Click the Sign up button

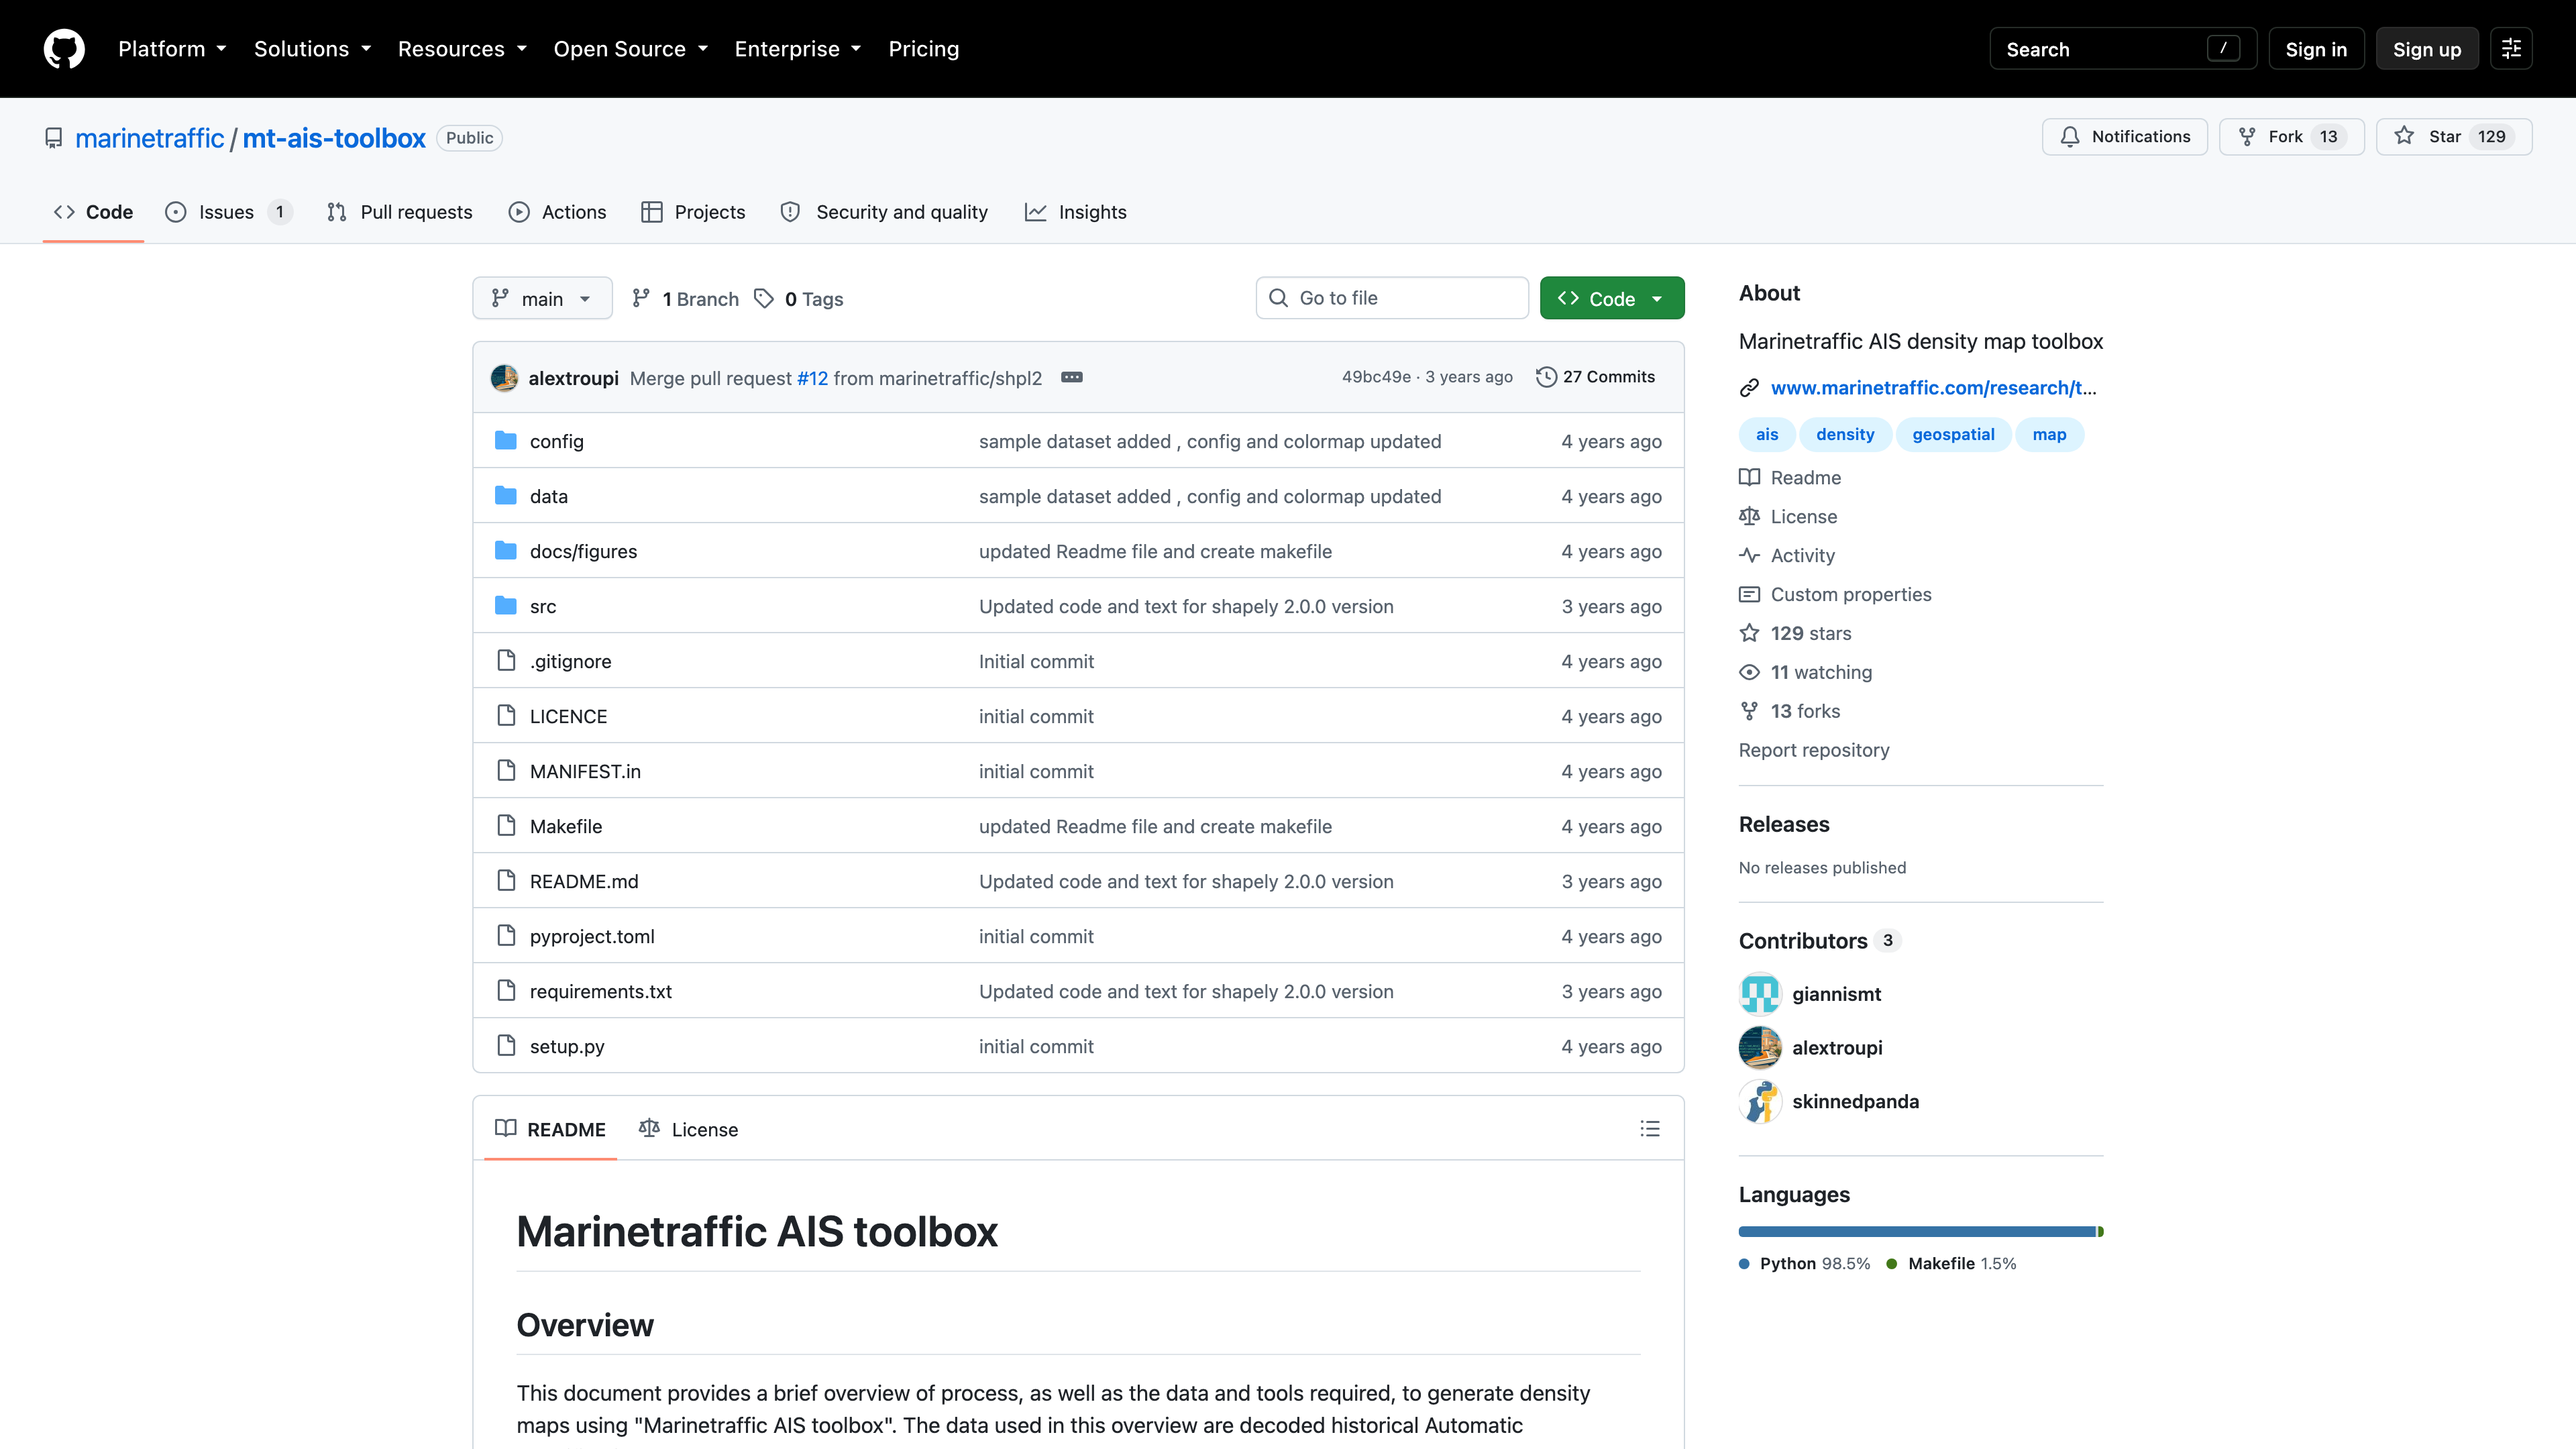tap(2427, 49)
